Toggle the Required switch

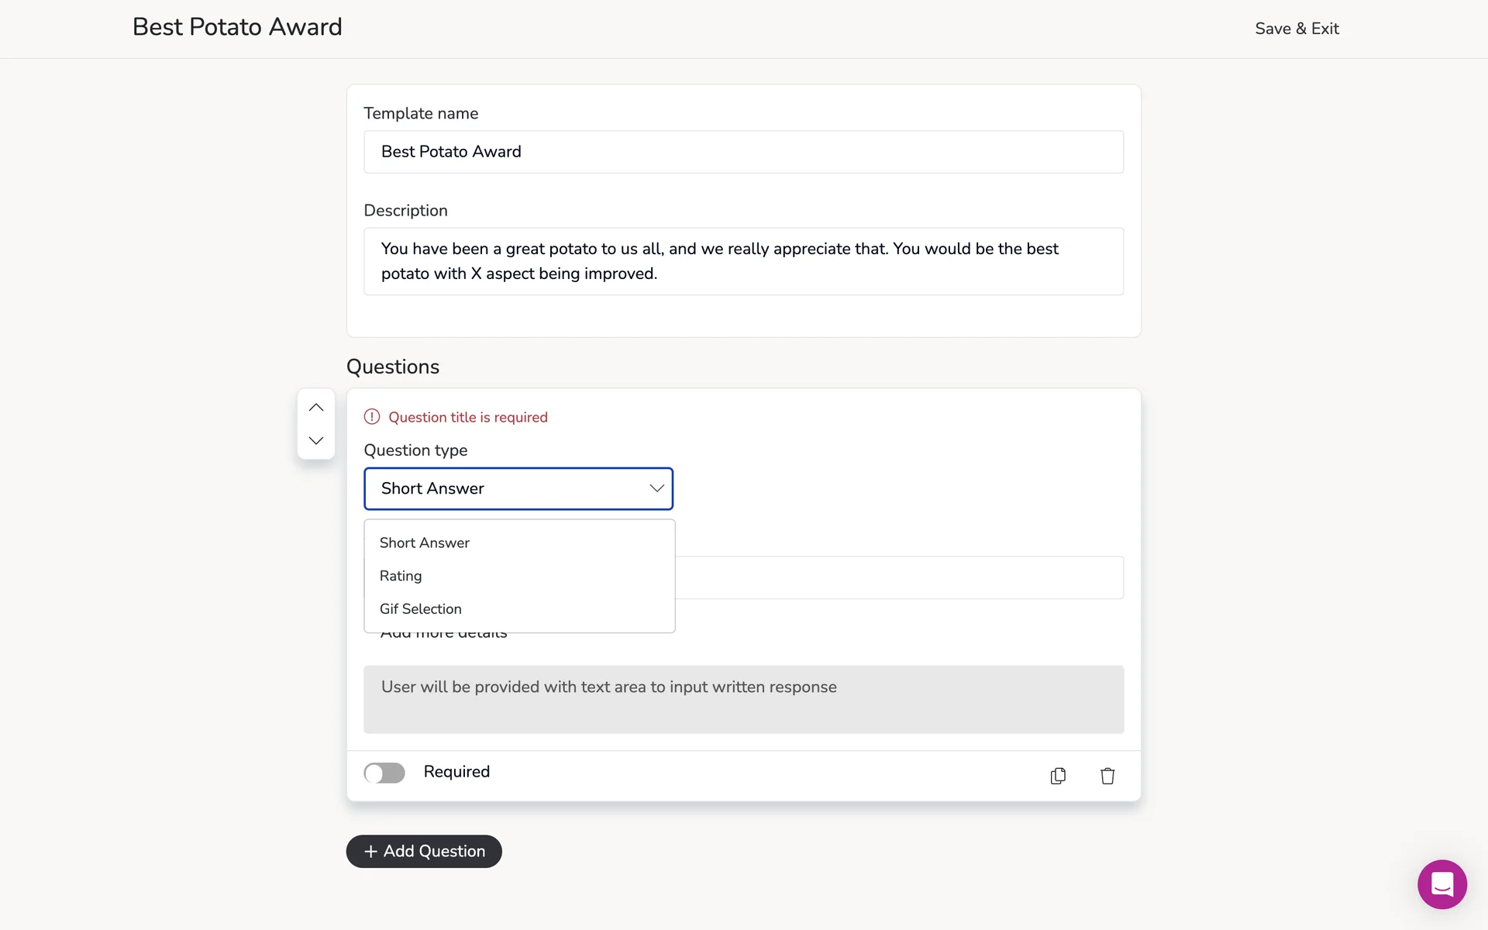384,773
